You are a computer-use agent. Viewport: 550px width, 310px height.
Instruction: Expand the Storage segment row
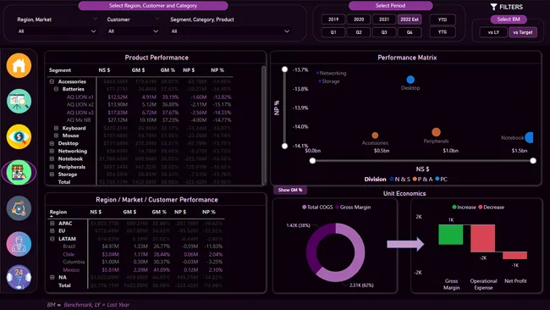click(x=52, y=174)
